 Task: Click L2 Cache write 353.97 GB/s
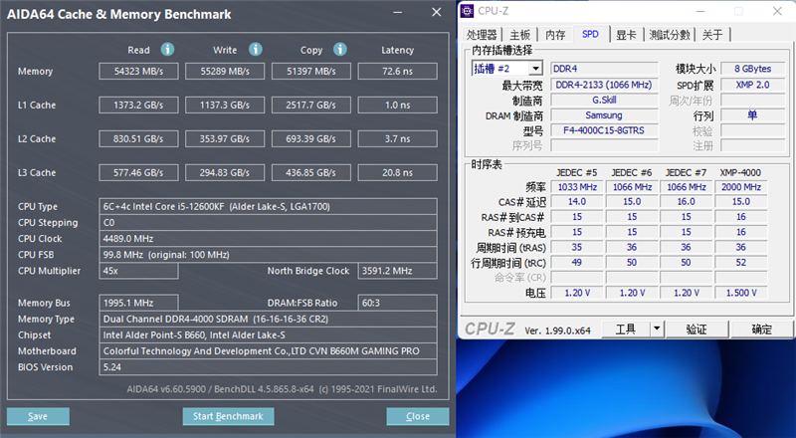225,138
